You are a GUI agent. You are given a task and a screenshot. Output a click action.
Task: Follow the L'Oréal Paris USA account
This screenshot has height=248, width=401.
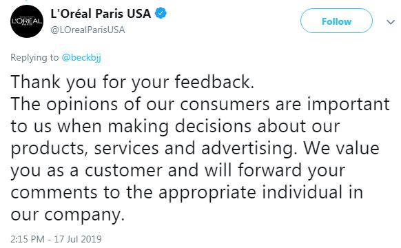[x=336, y=21]
